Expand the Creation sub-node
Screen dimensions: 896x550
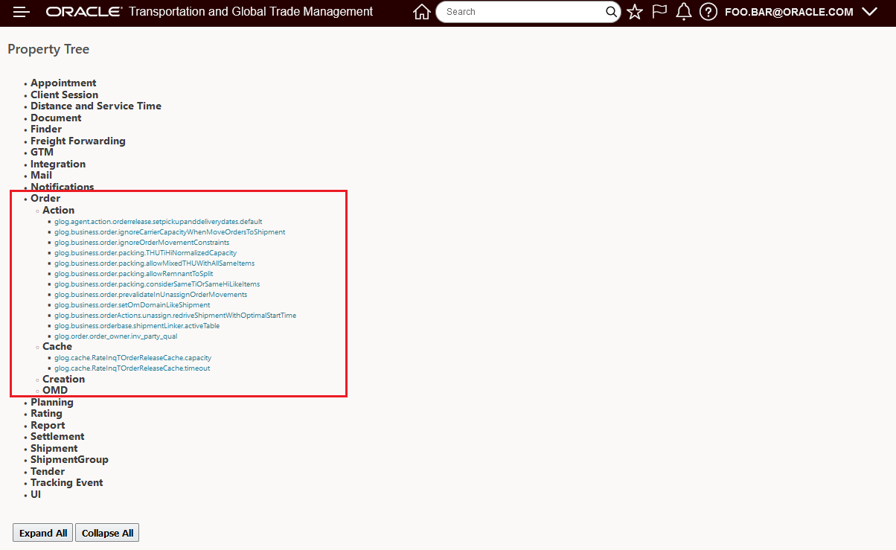coord(63,379)
